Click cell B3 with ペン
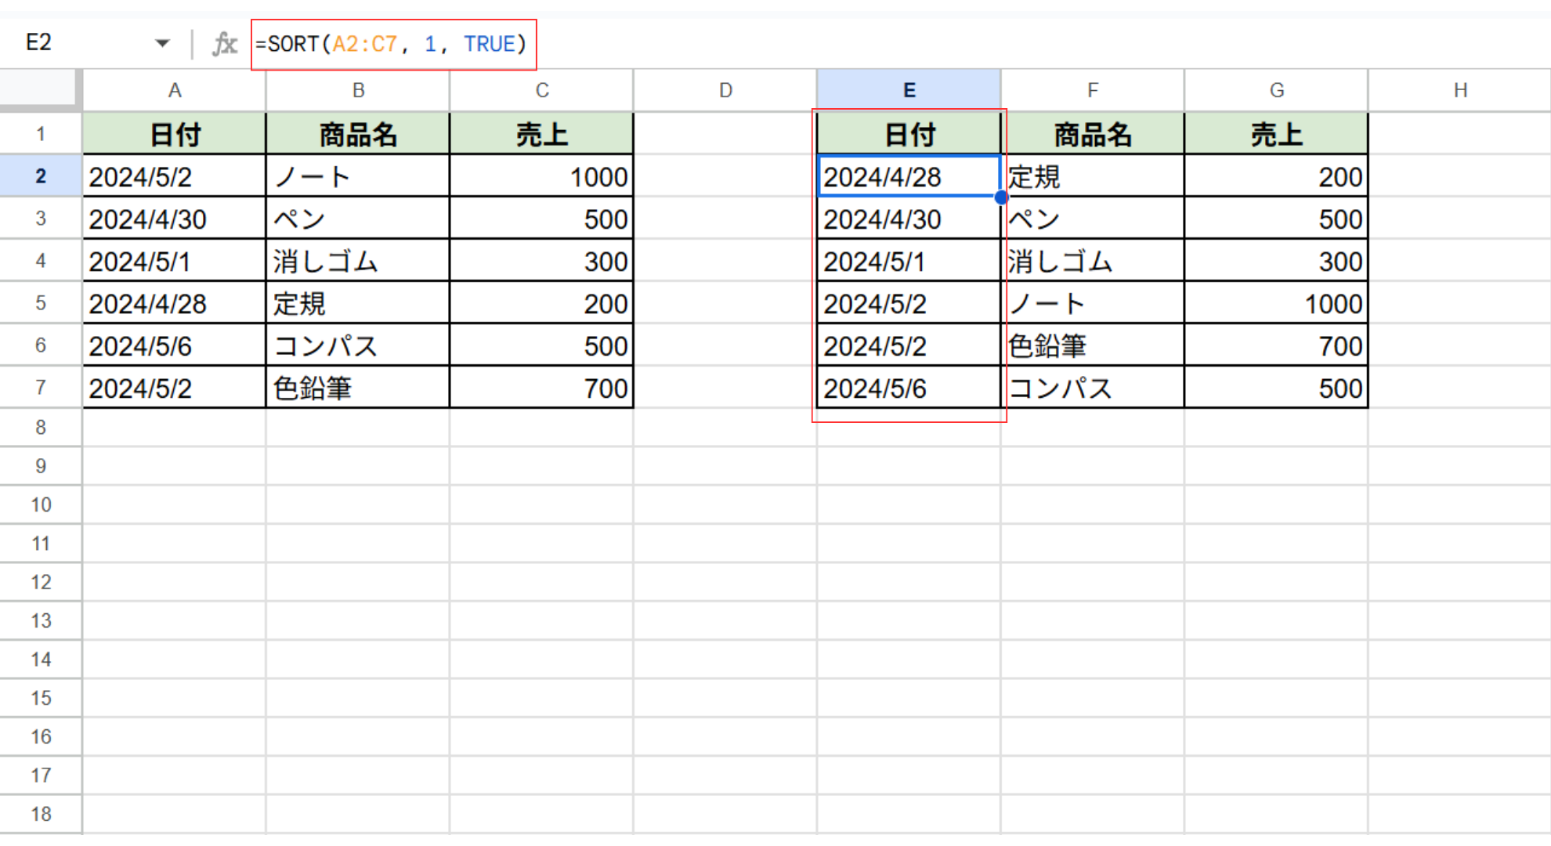 tap(358, 219)
